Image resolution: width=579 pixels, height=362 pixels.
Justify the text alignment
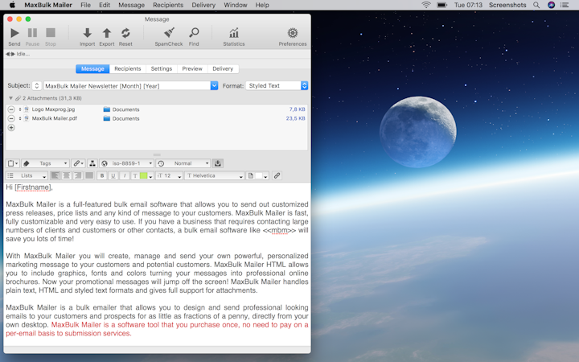pyautogui.click(x=89, y=176)
